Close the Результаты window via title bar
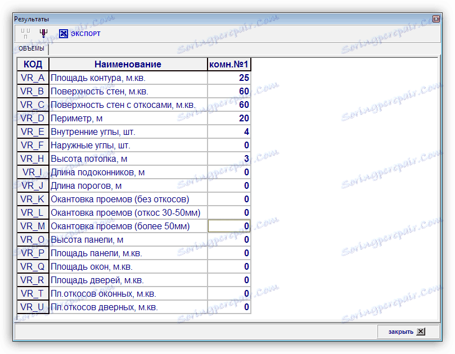Screen dimensions: 455x354 pyautogui.click(x=436, y=19)
